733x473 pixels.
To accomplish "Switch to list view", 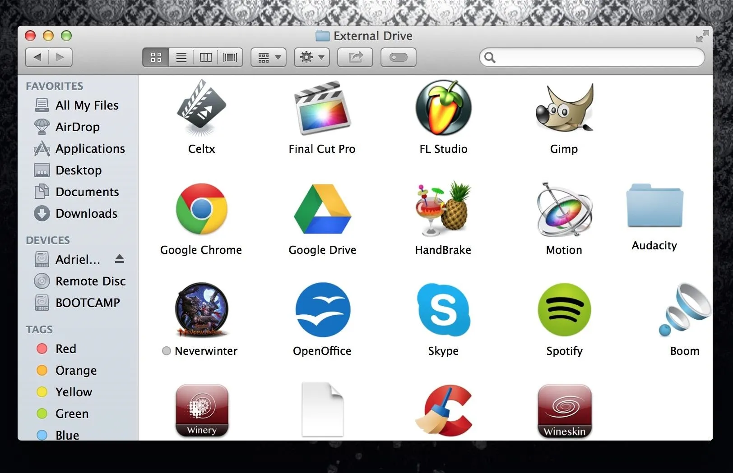I will tap(181, 57).
